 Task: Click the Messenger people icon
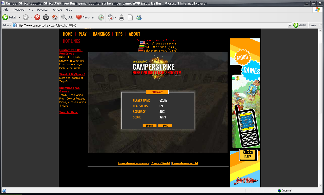(x=139, y=17)
